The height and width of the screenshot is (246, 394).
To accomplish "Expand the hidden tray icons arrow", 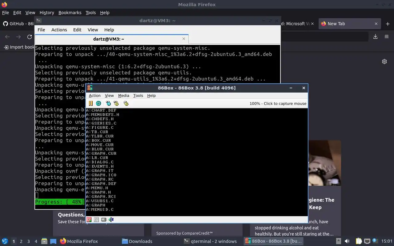I will [338, 241].
